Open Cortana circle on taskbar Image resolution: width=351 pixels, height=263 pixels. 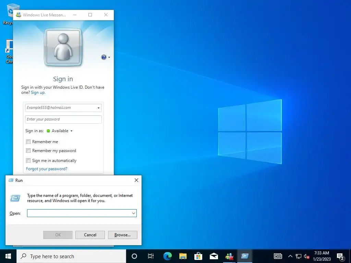(x=134, y=256)
